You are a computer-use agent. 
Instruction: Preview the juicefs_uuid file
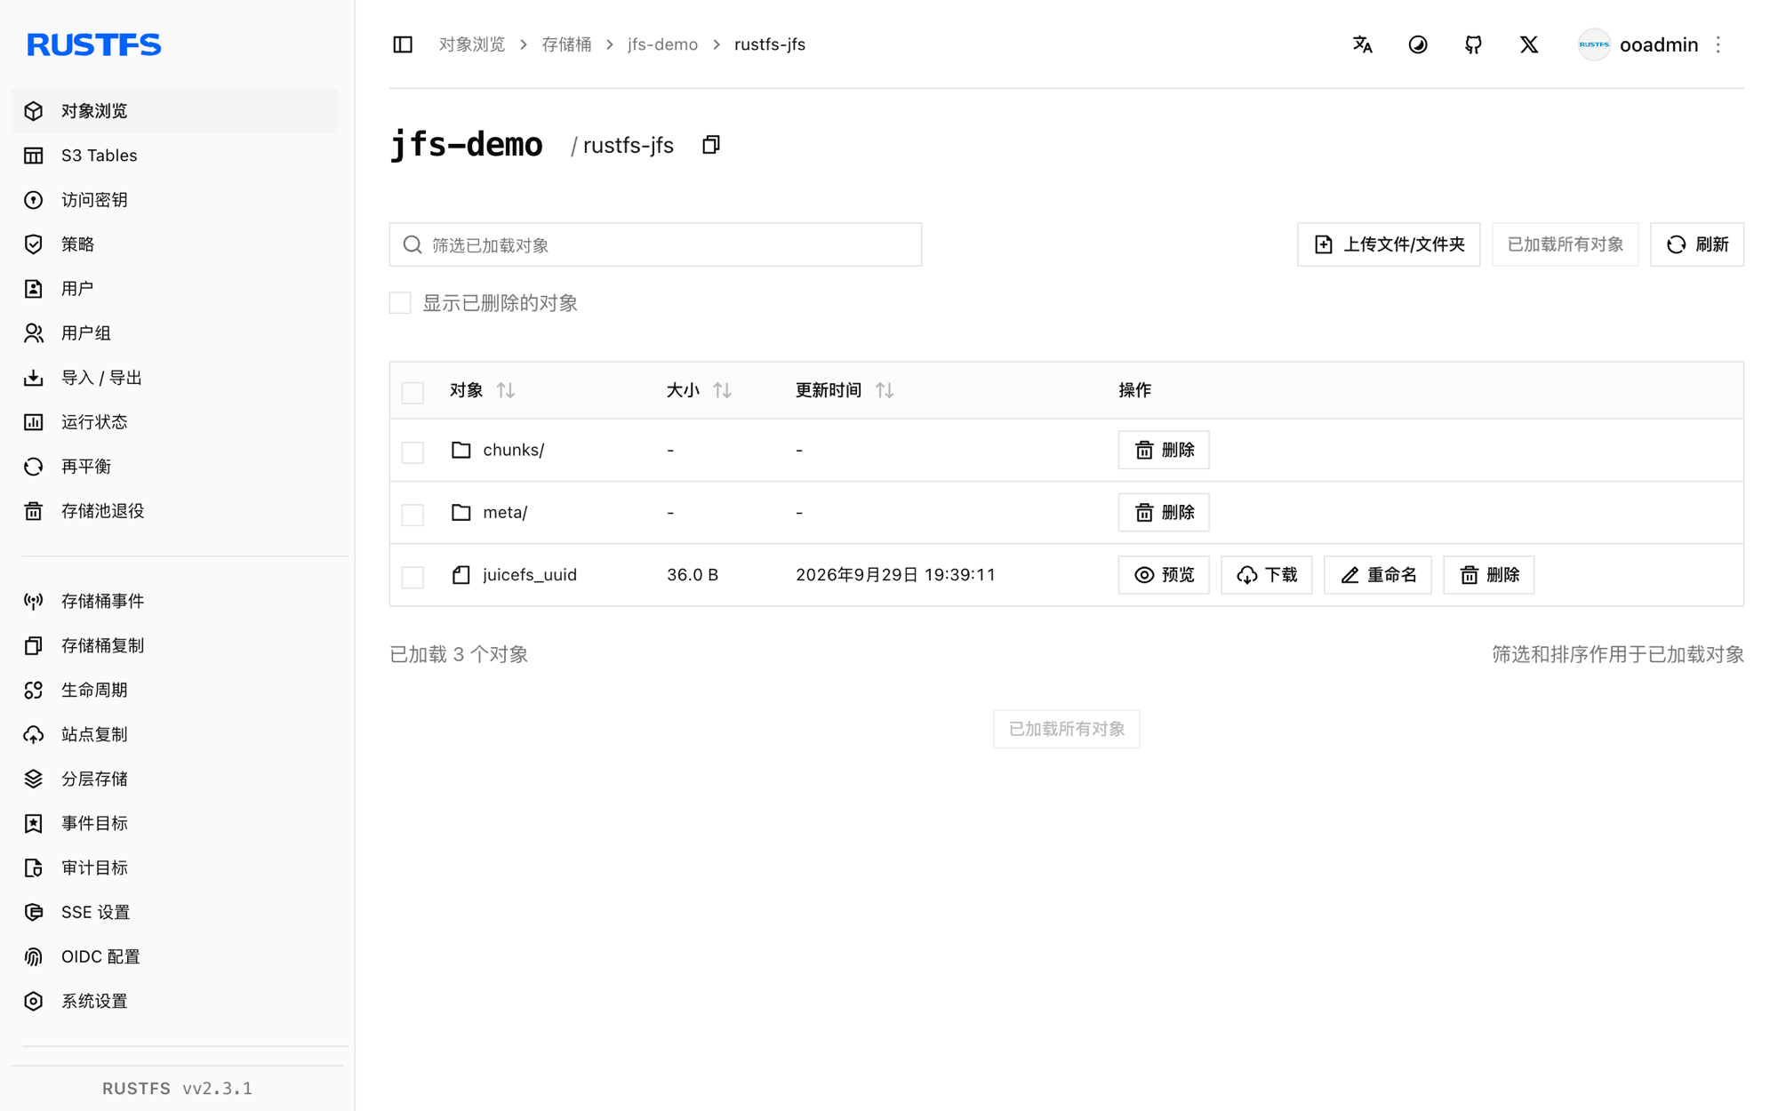[x=1163, y=575]
